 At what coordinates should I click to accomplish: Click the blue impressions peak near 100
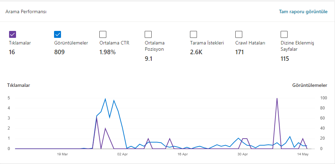[105, 99]
